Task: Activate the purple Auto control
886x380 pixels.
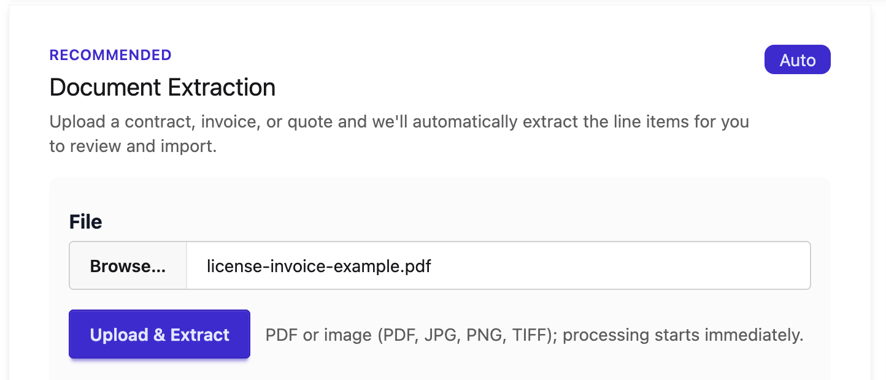Action: (797, 59)
